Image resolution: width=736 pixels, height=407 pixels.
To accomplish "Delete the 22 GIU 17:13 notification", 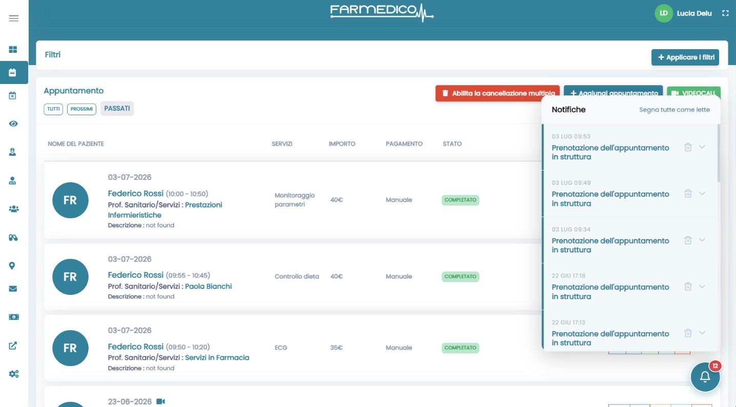I will click(688, 333).
